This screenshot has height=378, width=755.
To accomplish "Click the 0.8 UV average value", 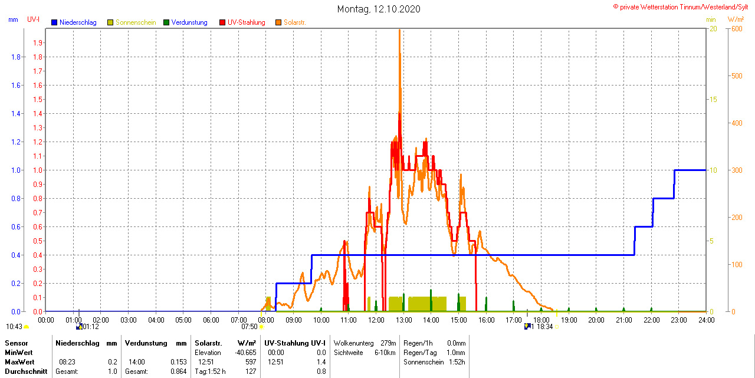I will tap(321, 371).
